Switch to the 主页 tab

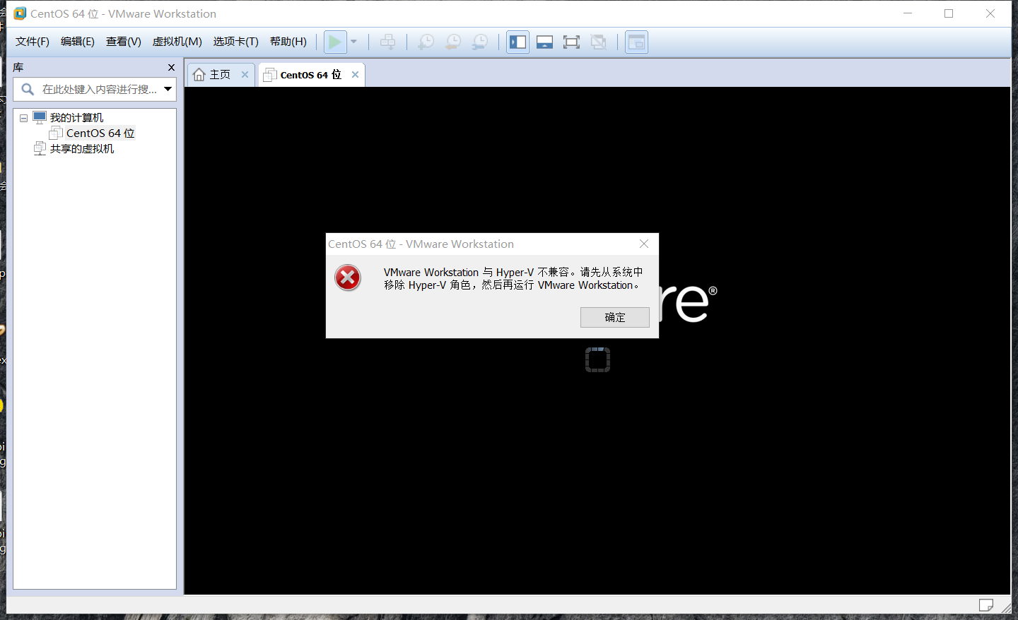click(220, 73)
